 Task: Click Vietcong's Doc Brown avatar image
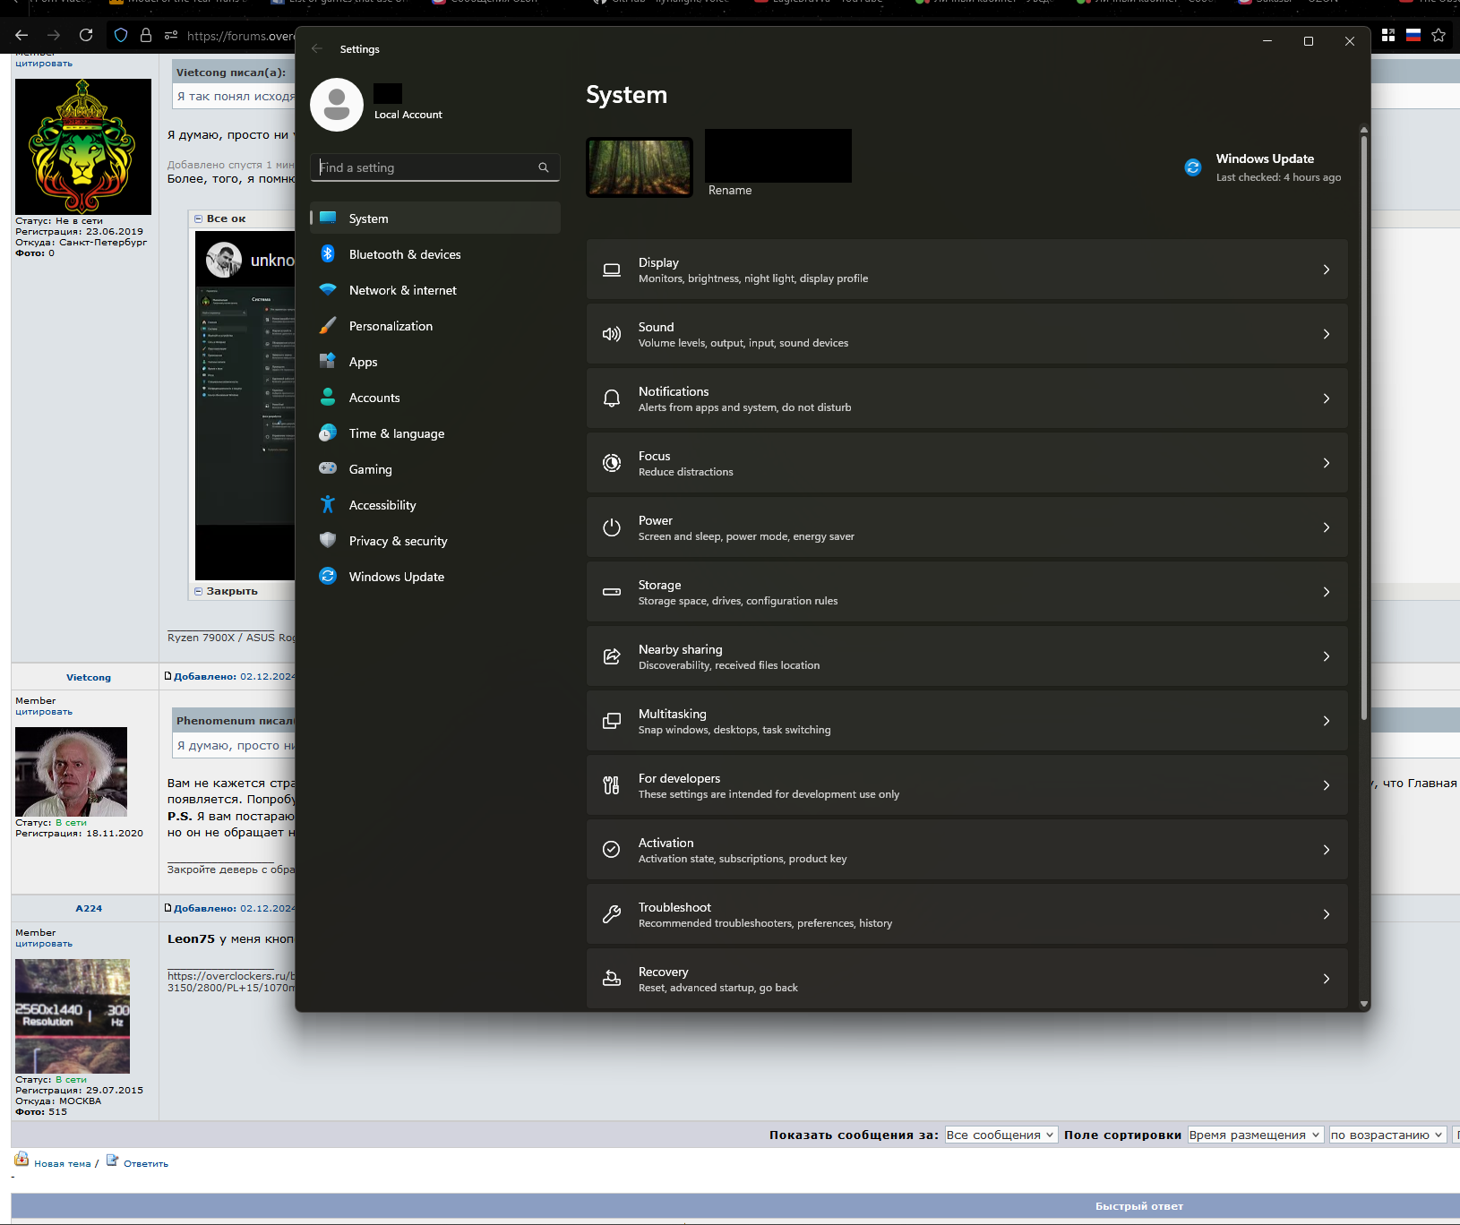click(x=71, y=772)
